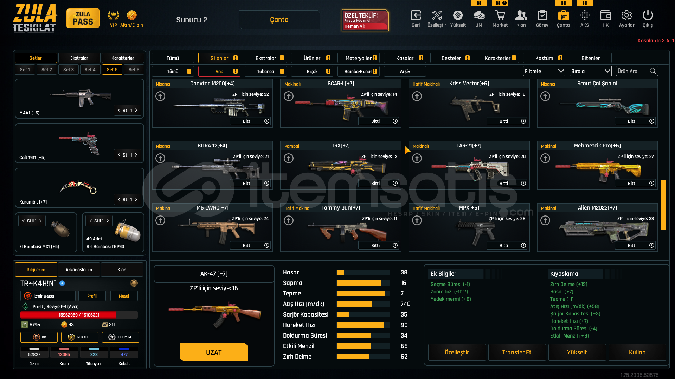Click upgrade arrow on Kriss Vector card
The height and width of the screenshot is (379, 675).
point(417,96)
